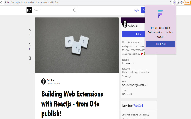The width and height of the screenshot is (191, 119).
Task: Click the 'Feb 21, 2019' joined date
Action: click(127, 94)
